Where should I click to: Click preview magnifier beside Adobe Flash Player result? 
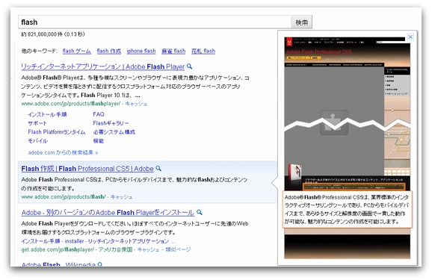(190, 66)
